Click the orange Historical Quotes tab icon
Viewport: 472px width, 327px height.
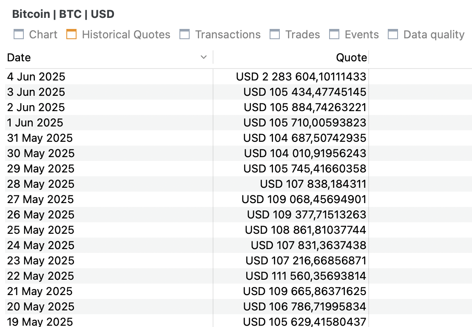[71, 34]
